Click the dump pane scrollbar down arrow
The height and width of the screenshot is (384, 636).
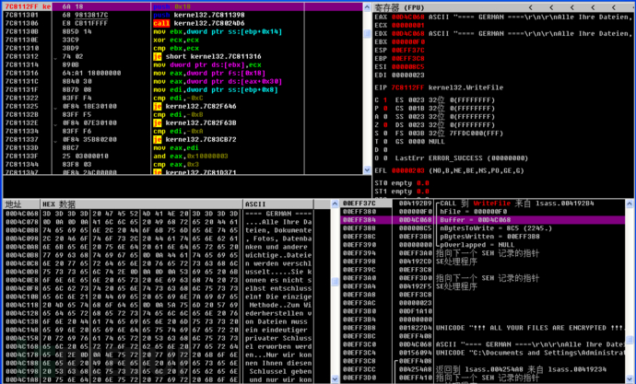(x=335, y=379)
